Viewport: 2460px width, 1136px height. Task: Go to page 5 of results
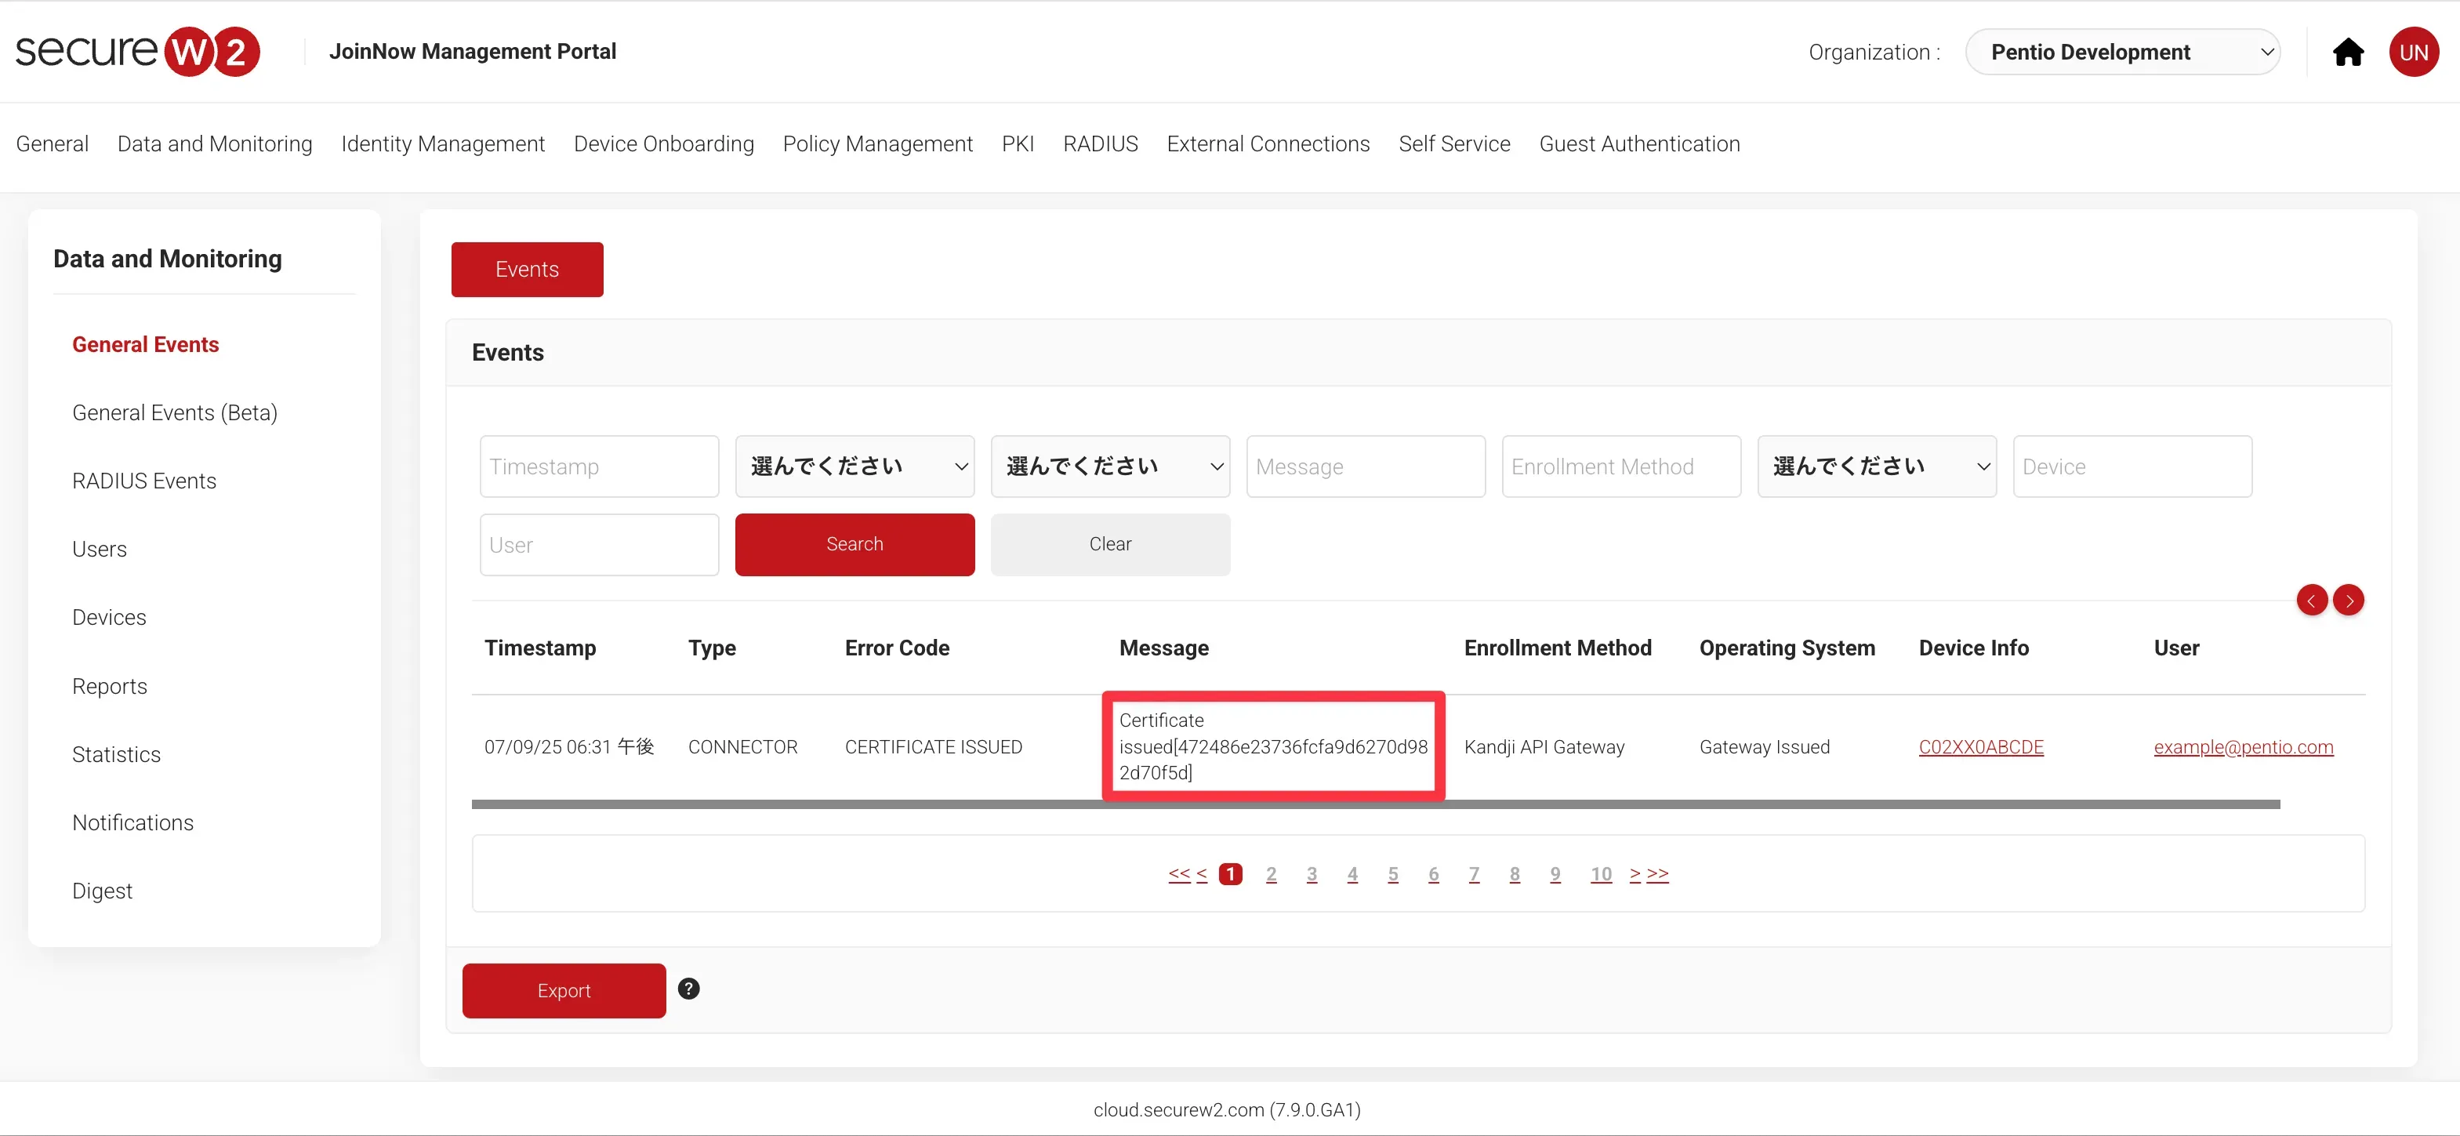coord(1392,874)
